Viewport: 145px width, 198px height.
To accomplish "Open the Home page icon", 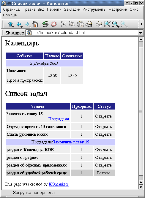I will pyautogui.click(x=35, y=24).
